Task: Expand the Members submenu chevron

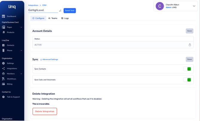Action: 21,74
